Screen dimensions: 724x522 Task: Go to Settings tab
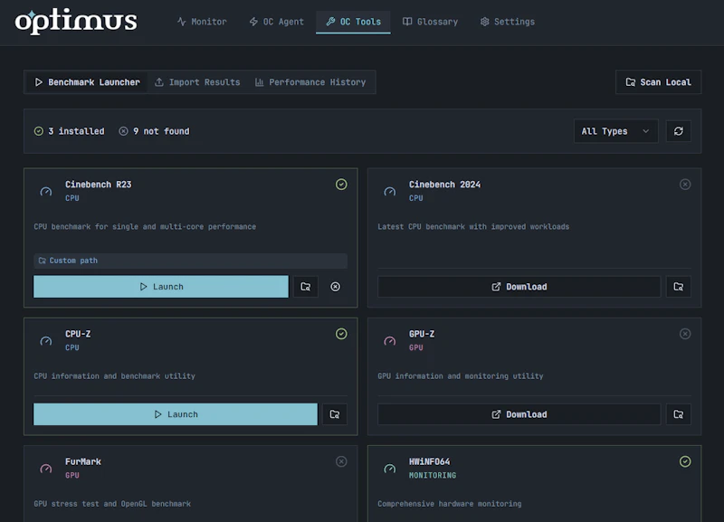coord(508,22)
